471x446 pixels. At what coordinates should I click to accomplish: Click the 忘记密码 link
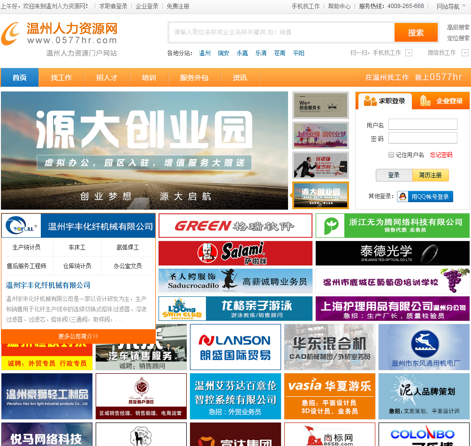tap(441, 155)
